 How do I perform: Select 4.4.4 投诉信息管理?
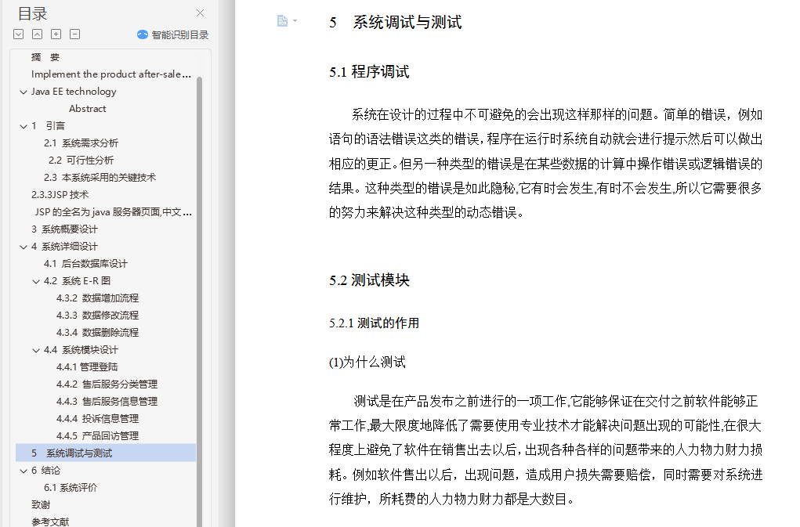tap(97, 419)
